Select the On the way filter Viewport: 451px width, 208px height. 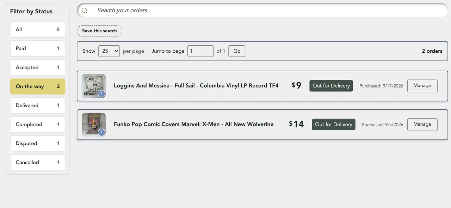(38, 86)
